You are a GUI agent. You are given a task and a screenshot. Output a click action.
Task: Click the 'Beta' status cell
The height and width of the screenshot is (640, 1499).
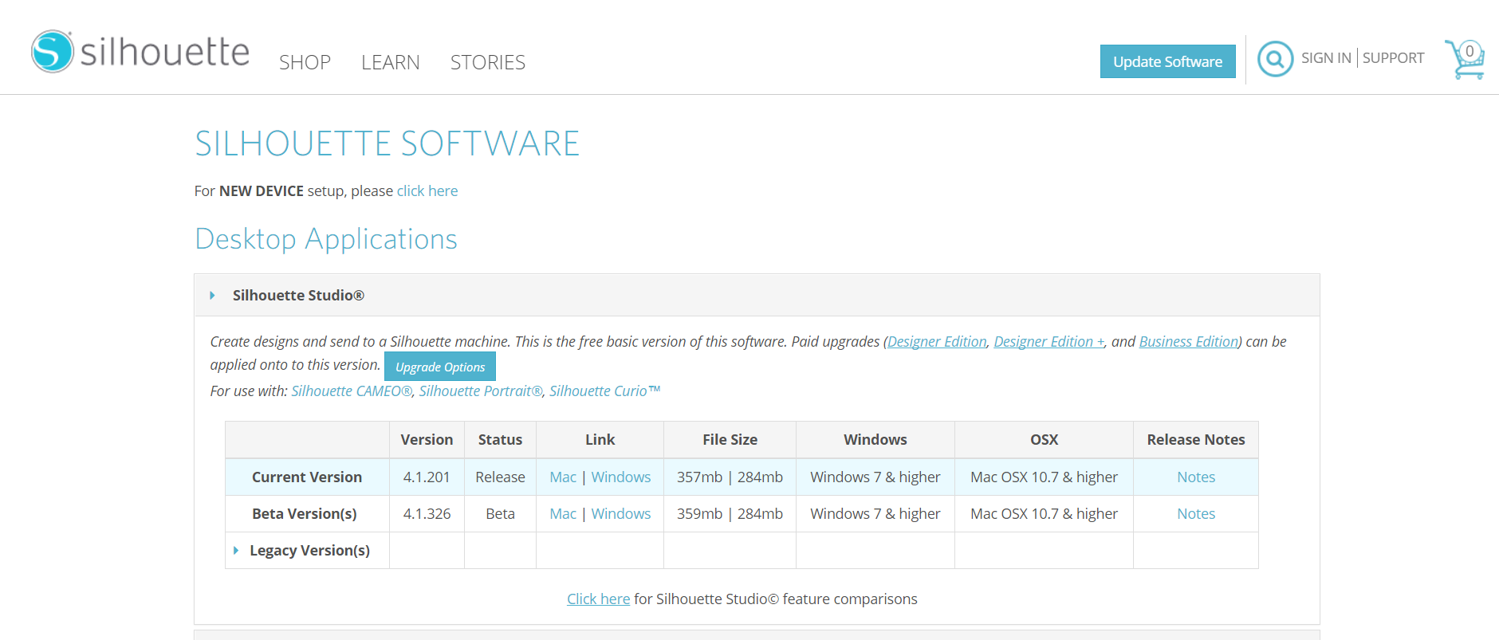tap(500, 514)
